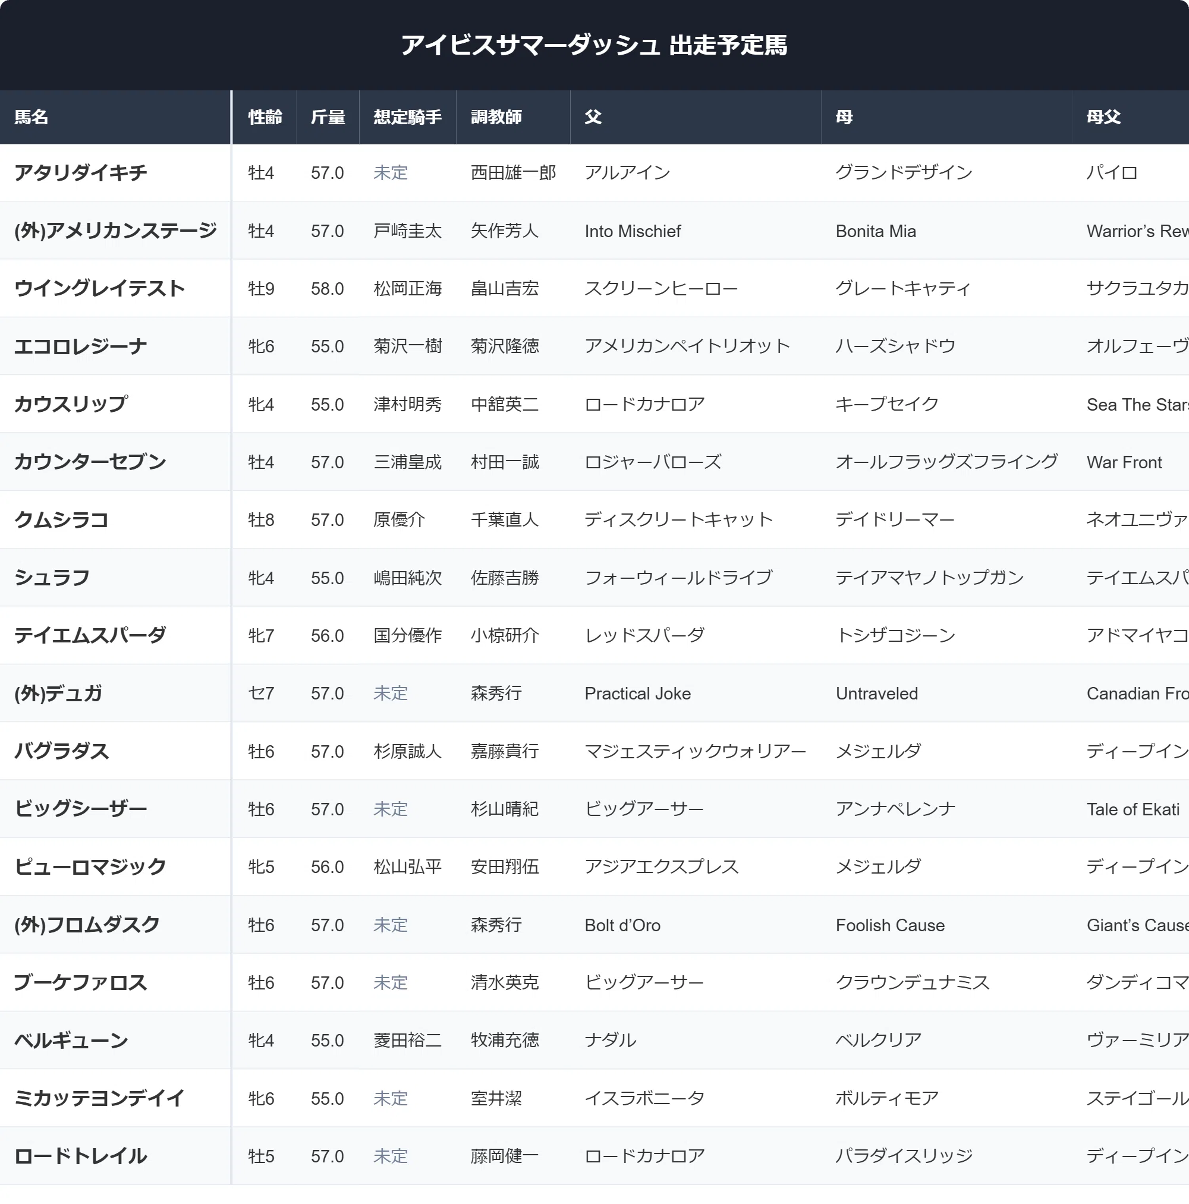Click trainer 西田雄一郎
1189x1204 pixels.
514,172
